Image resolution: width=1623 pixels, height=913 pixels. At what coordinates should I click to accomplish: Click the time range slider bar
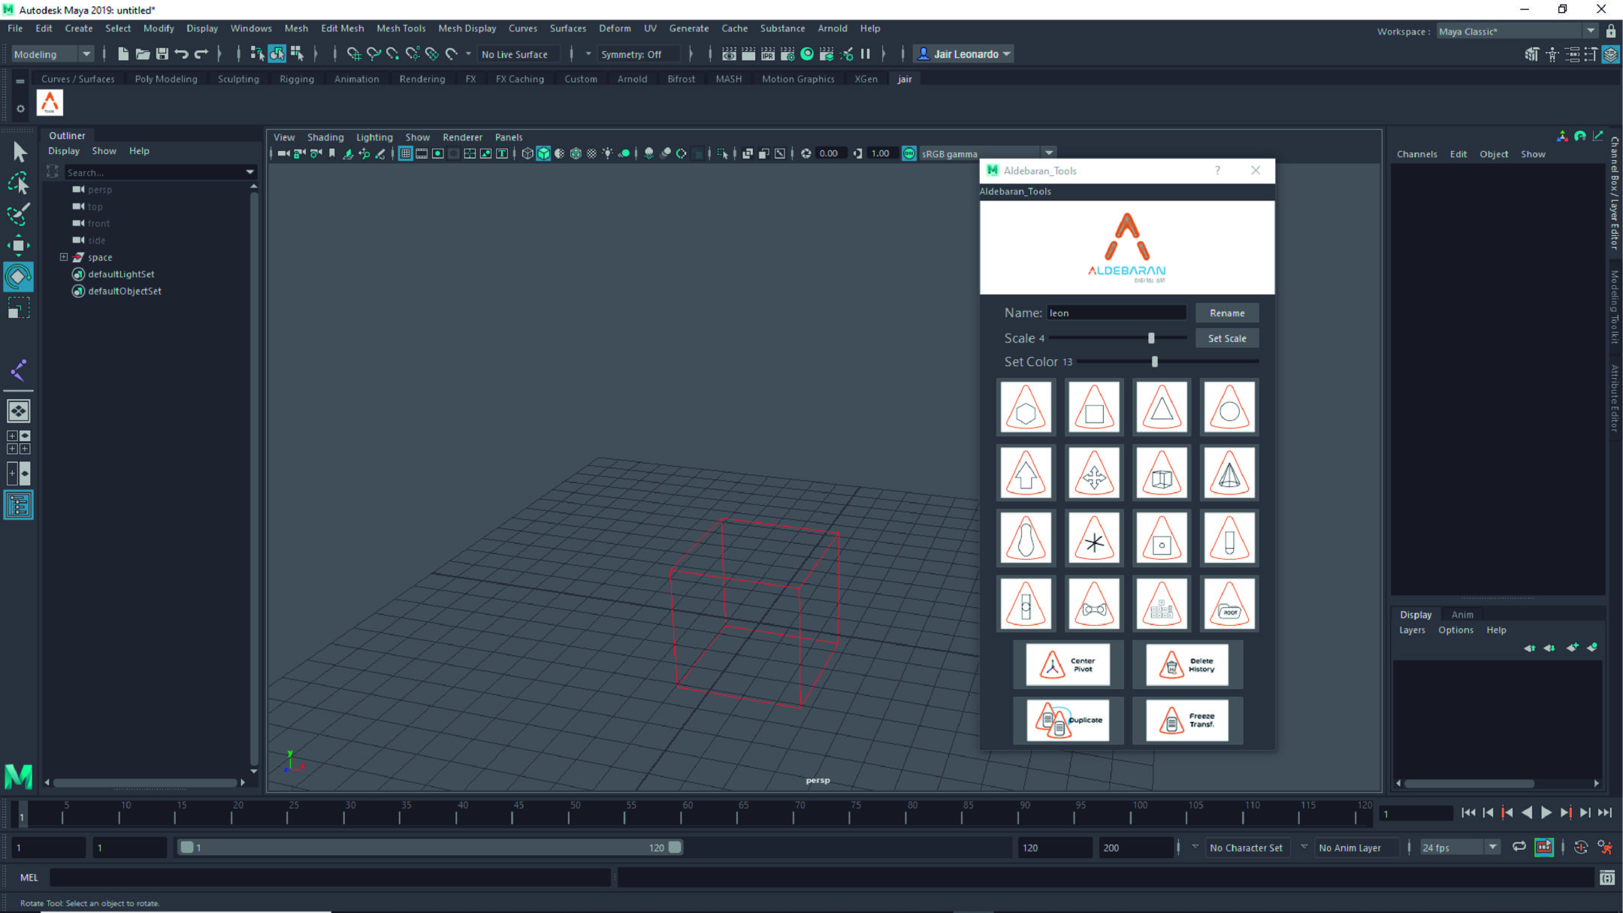[431, 848]
